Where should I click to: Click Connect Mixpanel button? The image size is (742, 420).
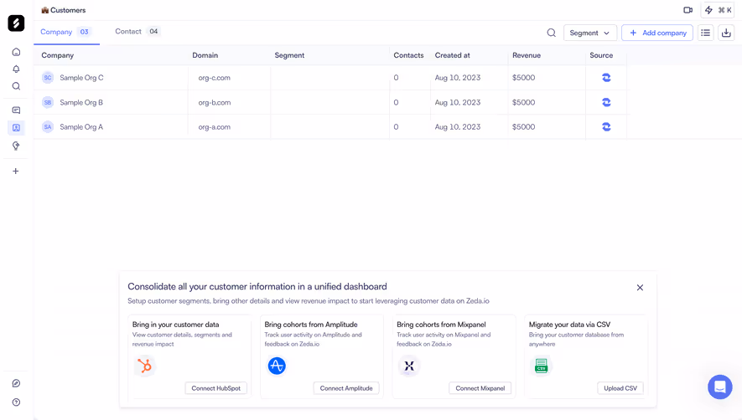tap(480, 388)
